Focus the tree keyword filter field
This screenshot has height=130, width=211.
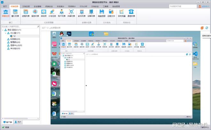[20, 26]
